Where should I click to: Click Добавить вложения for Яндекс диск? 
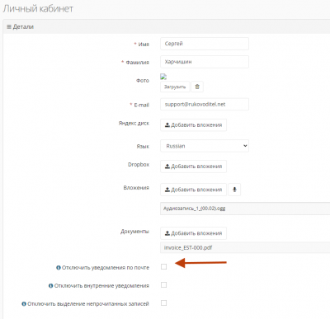[x=193, y=125]
